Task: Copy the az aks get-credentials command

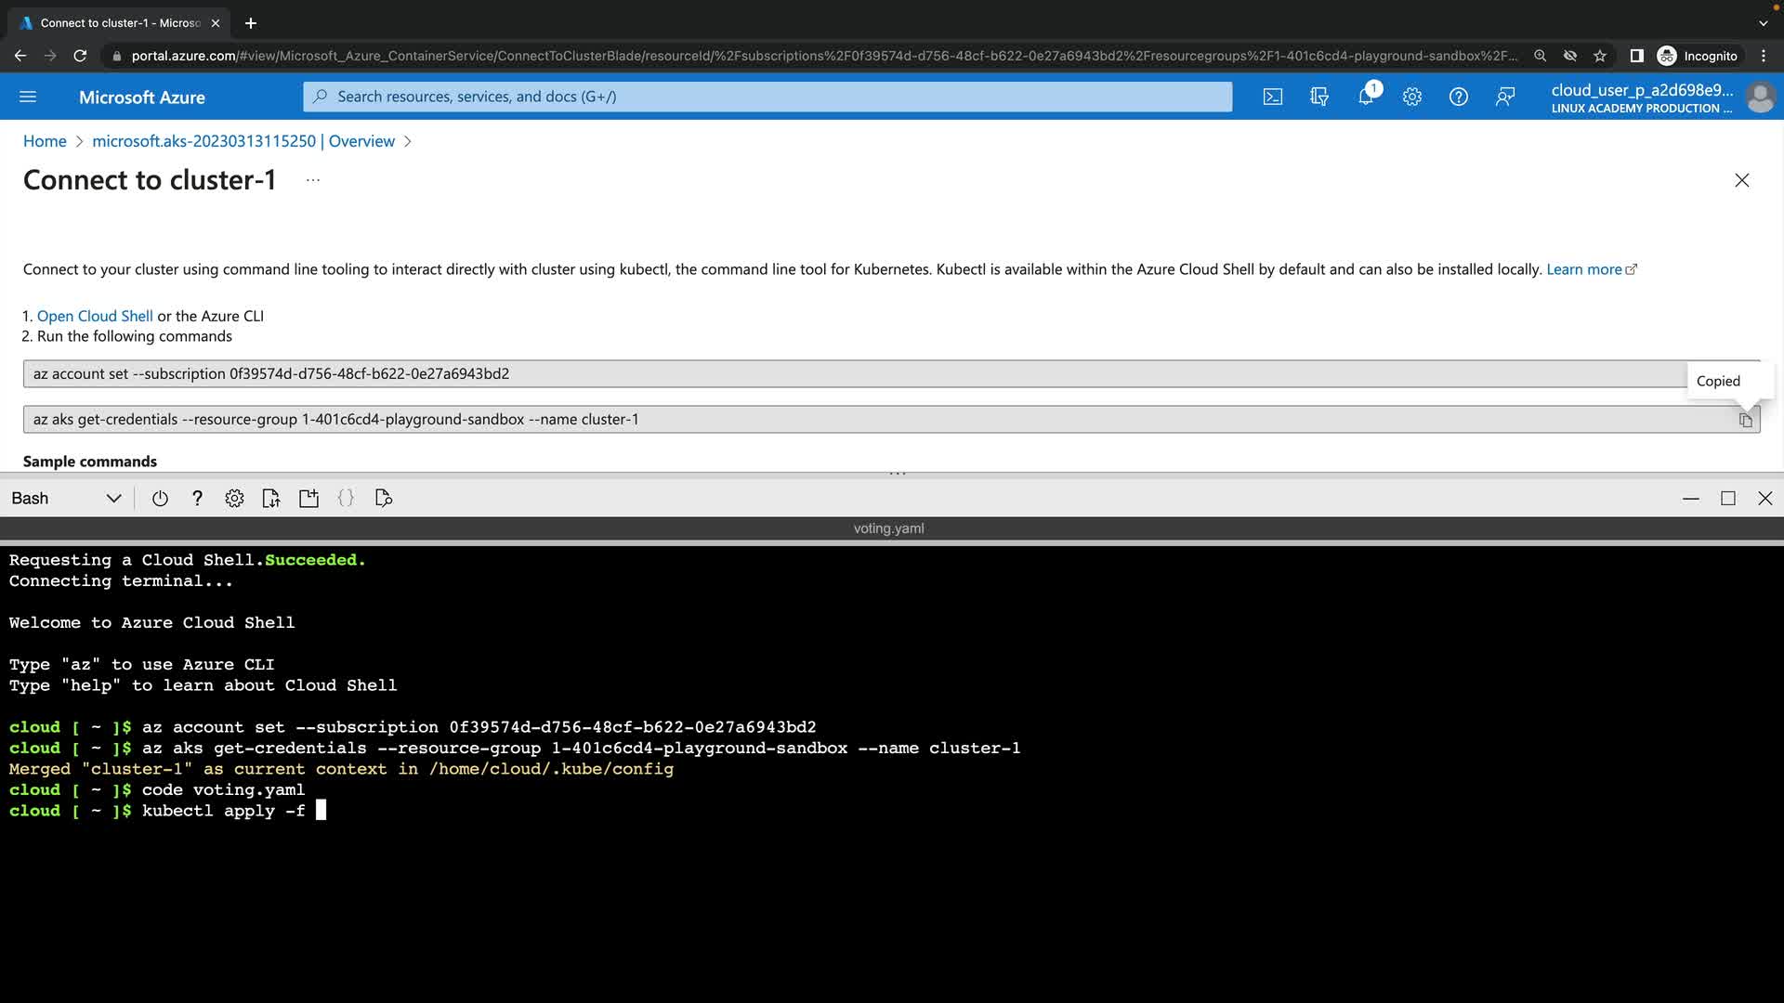Action: click(1746, 420)
